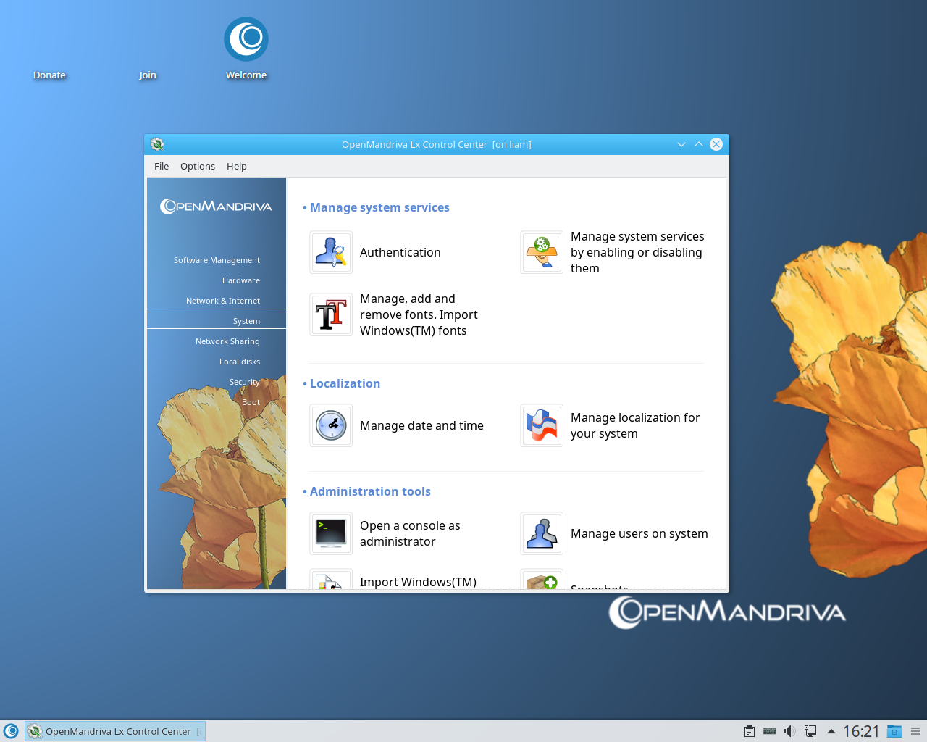Open the Help menu
The image size is (927, 742).
pos(237,166)
